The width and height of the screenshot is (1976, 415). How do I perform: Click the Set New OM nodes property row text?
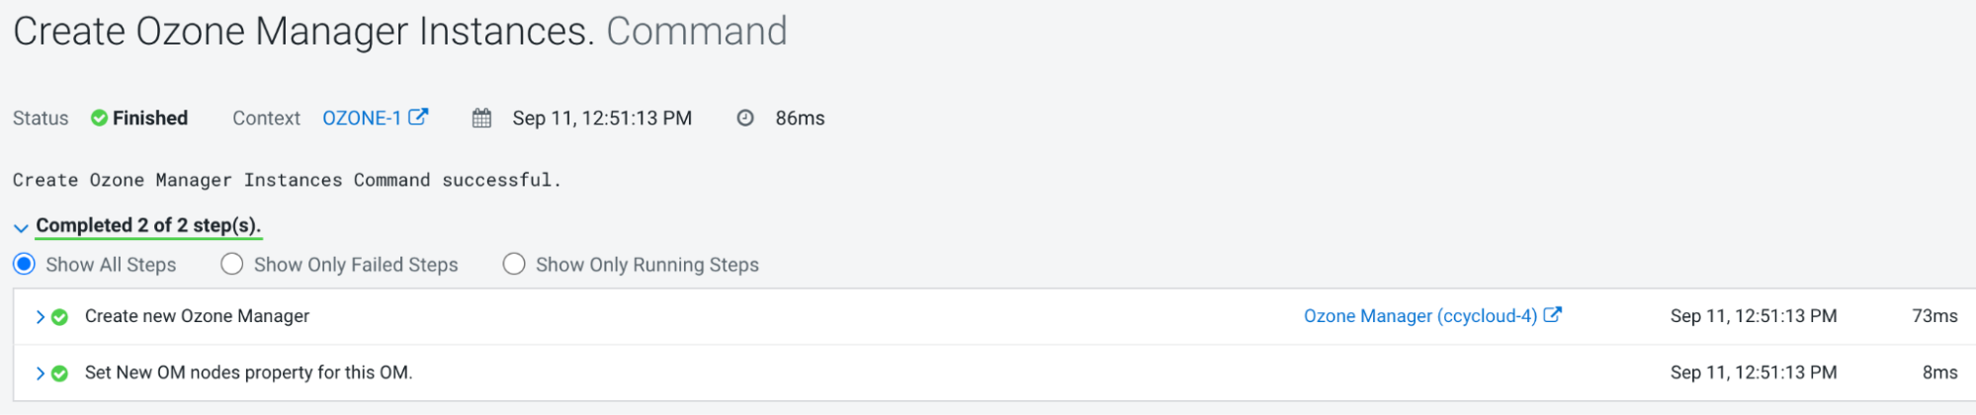[x=248, y=373]
